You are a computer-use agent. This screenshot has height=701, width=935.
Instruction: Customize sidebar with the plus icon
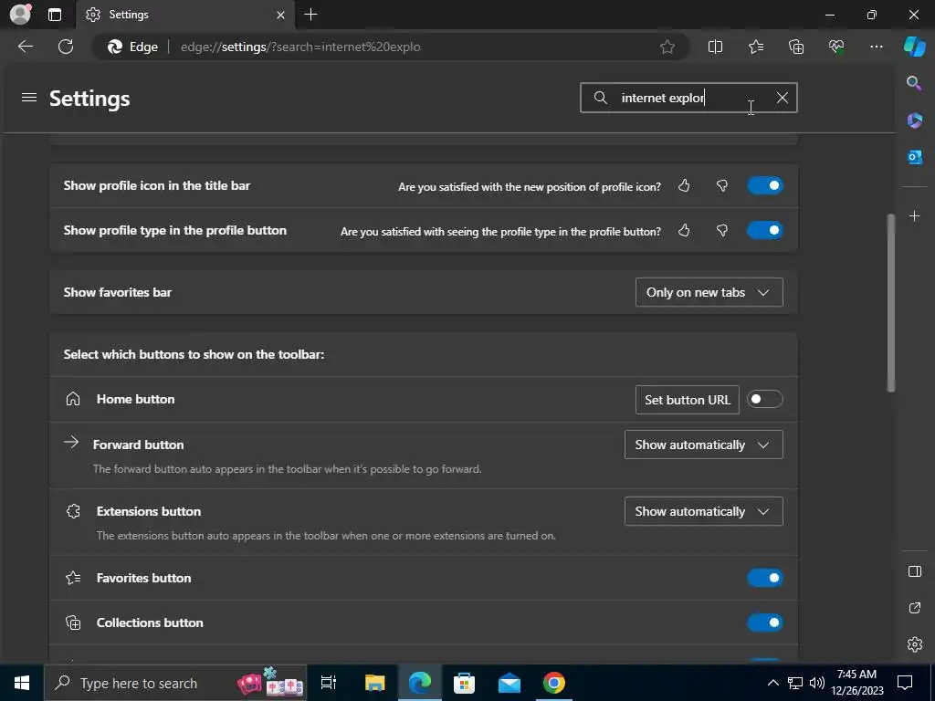click(x=914, y=215)
